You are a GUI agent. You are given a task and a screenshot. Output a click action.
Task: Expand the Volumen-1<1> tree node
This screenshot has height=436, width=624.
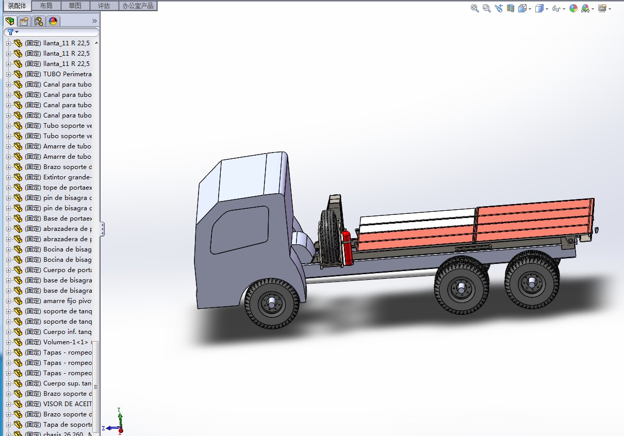click(x=8, y=342)
